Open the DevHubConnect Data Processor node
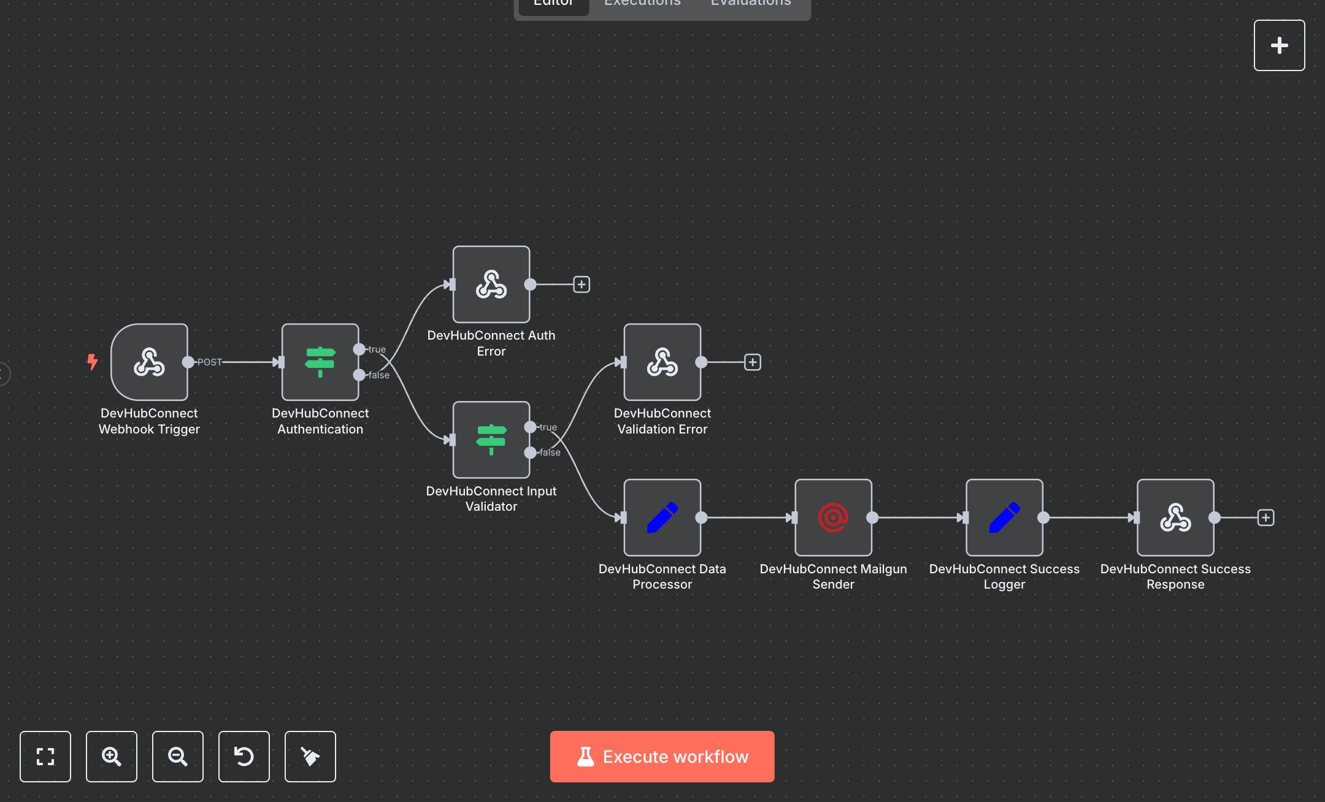Image resolution: width=1325 pixels, height=802 pixels. [x=662, y=517]
